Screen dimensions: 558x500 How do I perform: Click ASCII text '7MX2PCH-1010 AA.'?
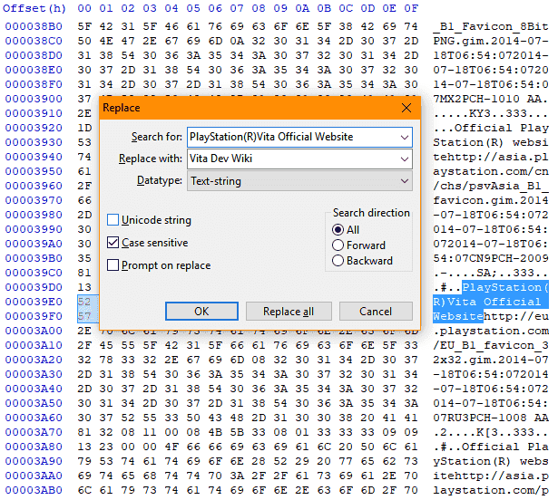coord(491,99)
